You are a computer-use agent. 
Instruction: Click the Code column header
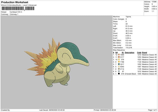(139, 52)
